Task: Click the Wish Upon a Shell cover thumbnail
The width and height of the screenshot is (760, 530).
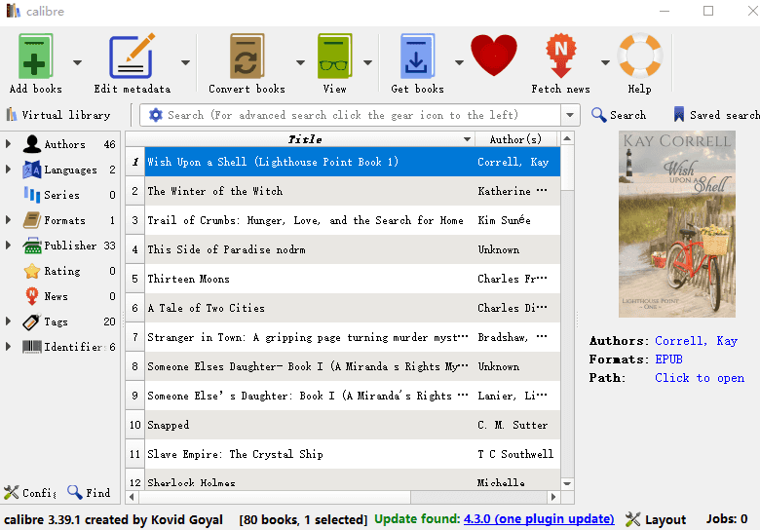Action: [677, 224]
